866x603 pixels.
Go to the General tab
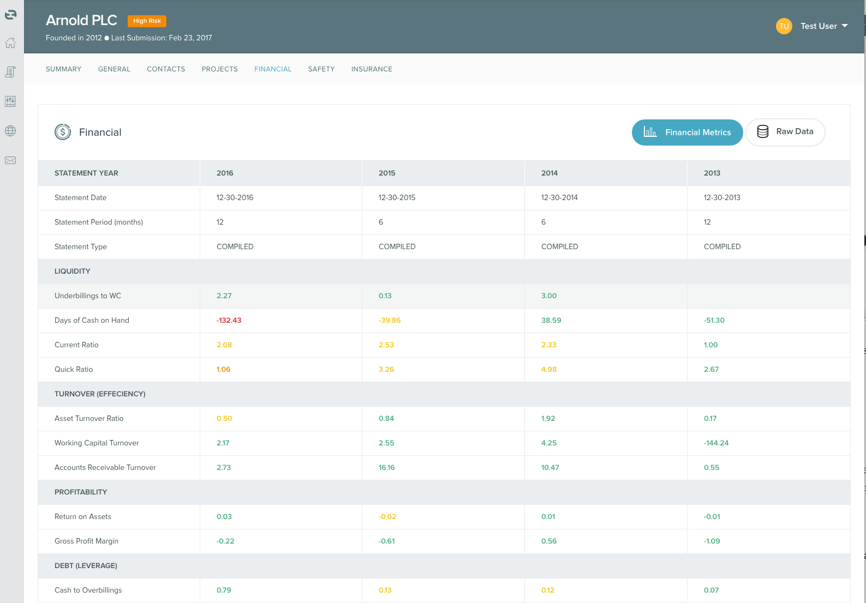tap(114, 69)
